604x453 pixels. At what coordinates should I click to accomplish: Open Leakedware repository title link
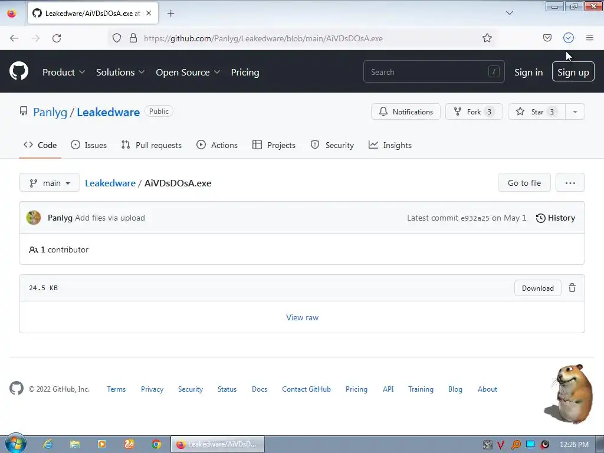(x=109, y=112)
